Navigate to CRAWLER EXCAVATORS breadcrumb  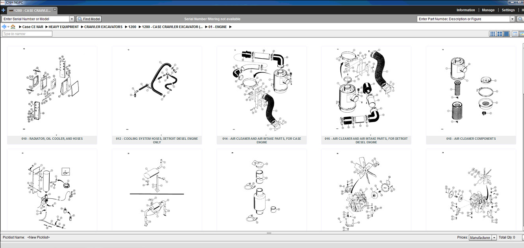pyautogui.click(x=103, y=27)
